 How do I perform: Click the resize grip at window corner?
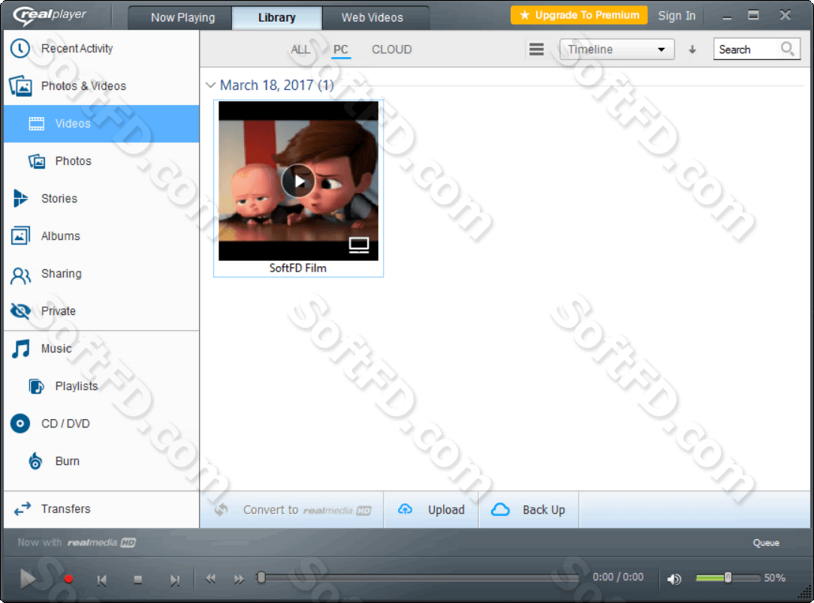coord(804,592)
